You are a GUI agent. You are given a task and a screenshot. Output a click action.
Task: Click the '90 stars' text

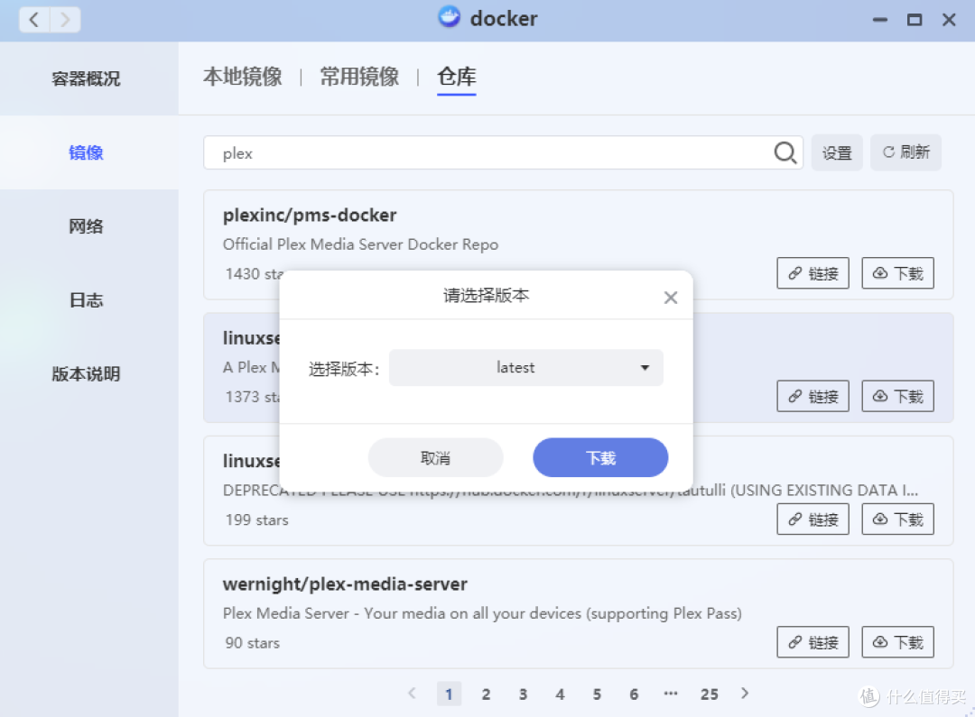253,643
